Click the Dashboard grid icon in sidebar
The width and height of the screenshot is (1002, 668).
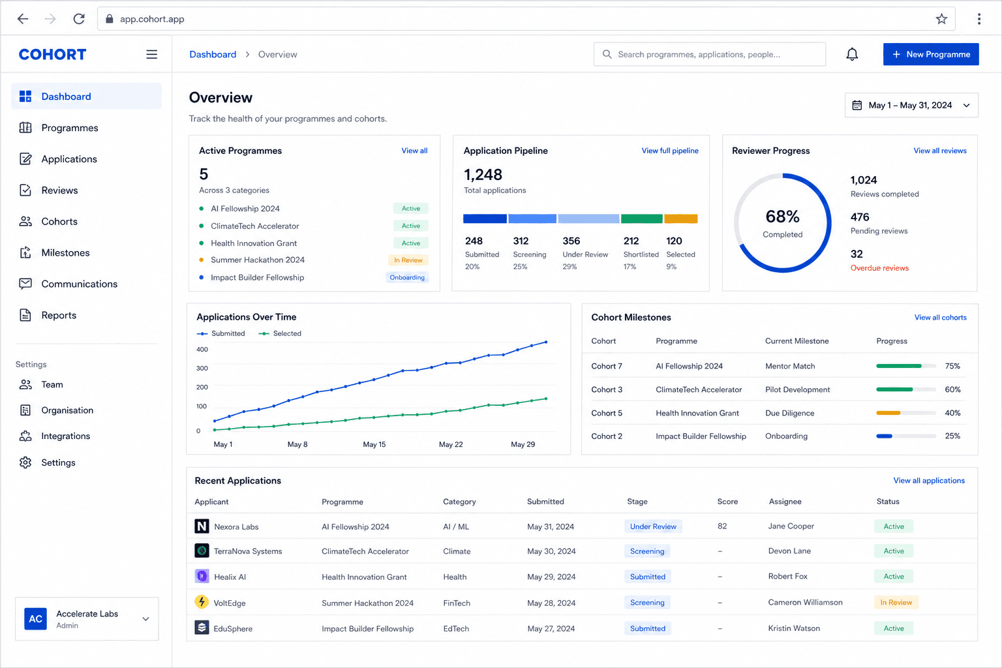25,97
